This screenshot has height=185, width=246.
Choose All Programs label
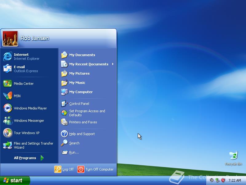pos(25,158)
